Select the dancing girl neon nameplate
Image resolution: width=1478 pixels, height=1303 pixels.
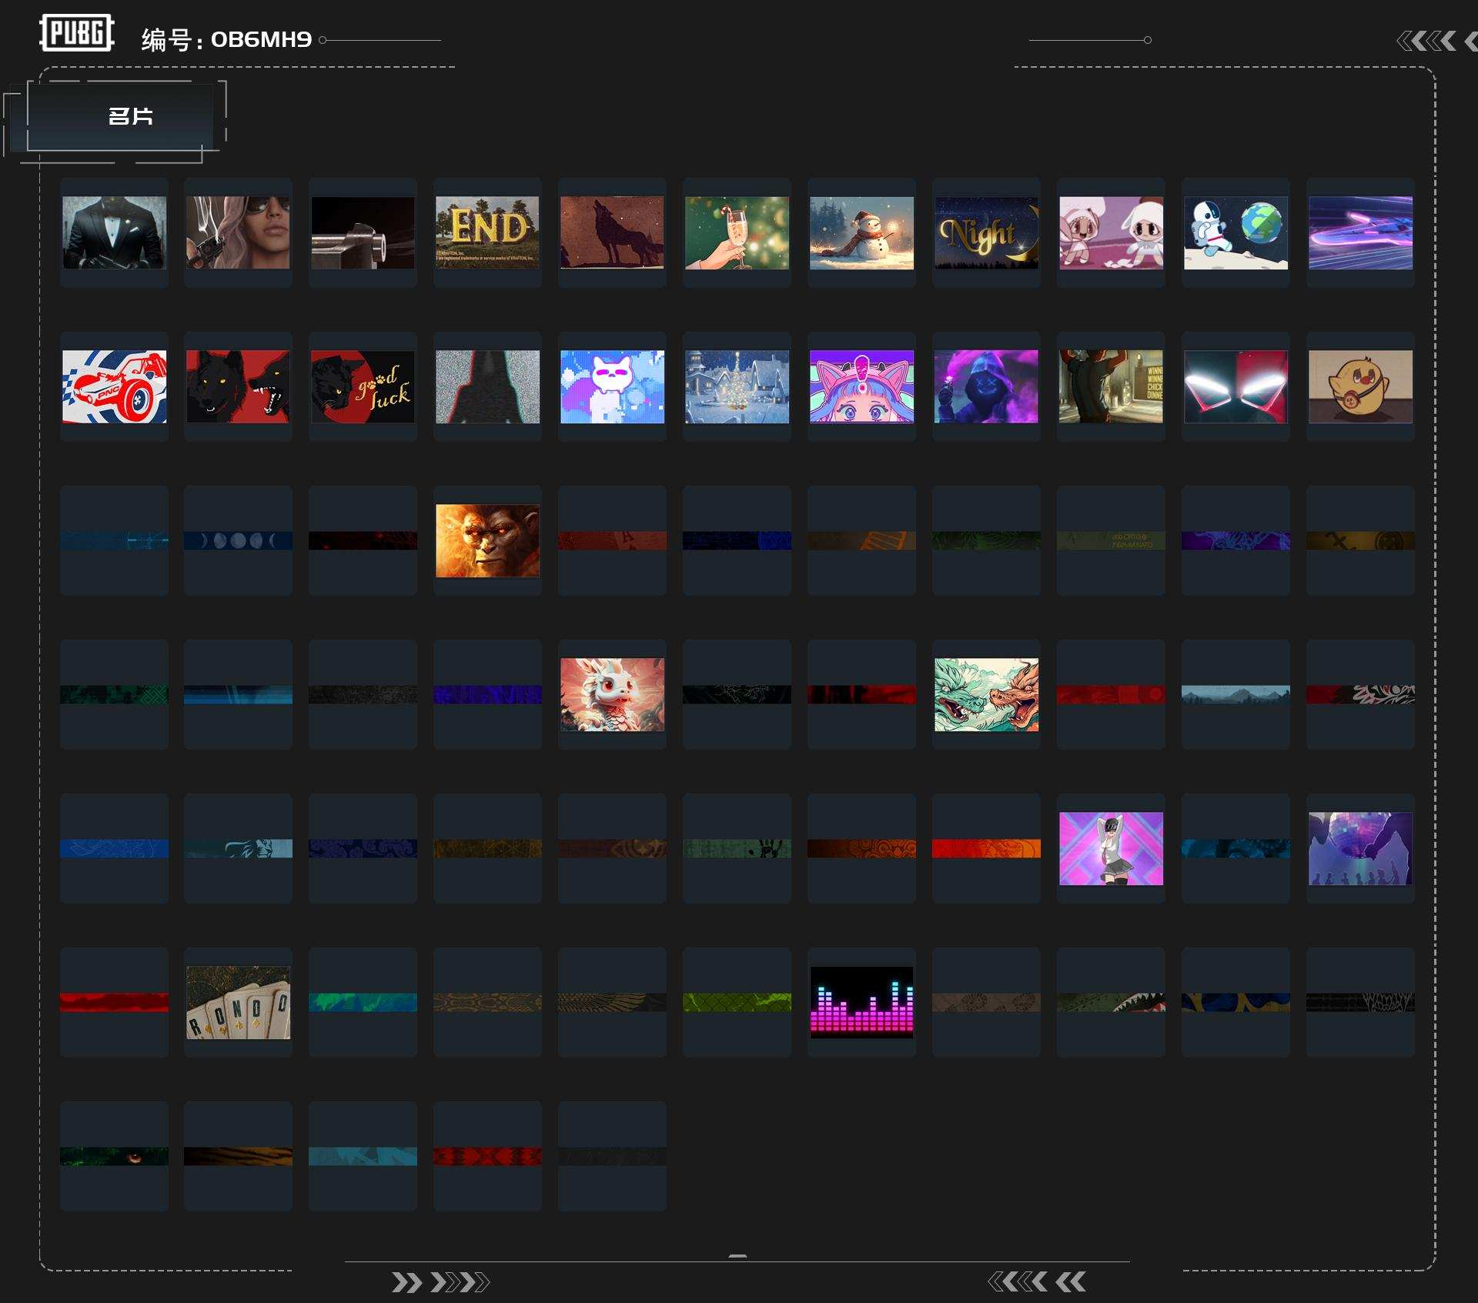[1111, 848]
